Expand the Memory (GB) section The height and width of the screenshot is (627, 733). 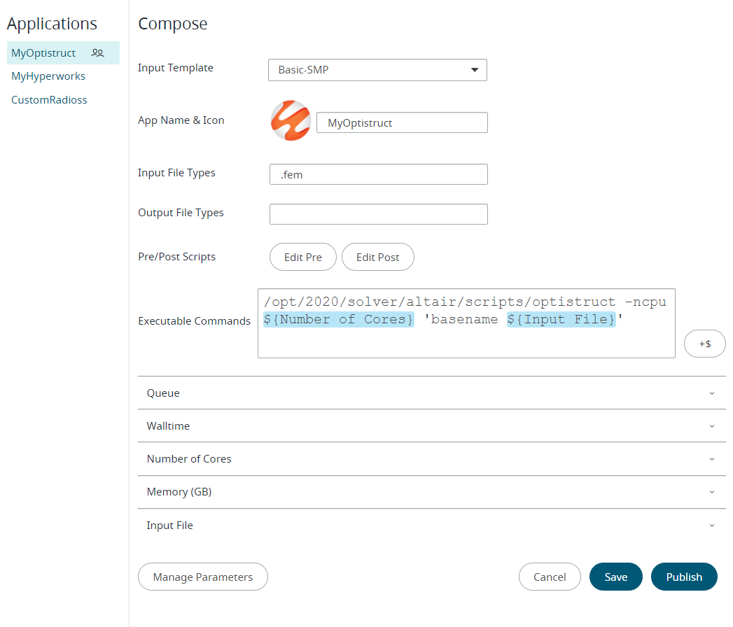click(x=431, y=492)
